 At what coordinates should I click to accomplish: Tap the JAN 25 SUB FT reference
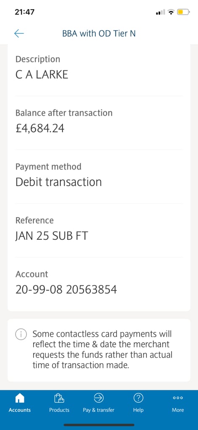[x=52, y=236]
